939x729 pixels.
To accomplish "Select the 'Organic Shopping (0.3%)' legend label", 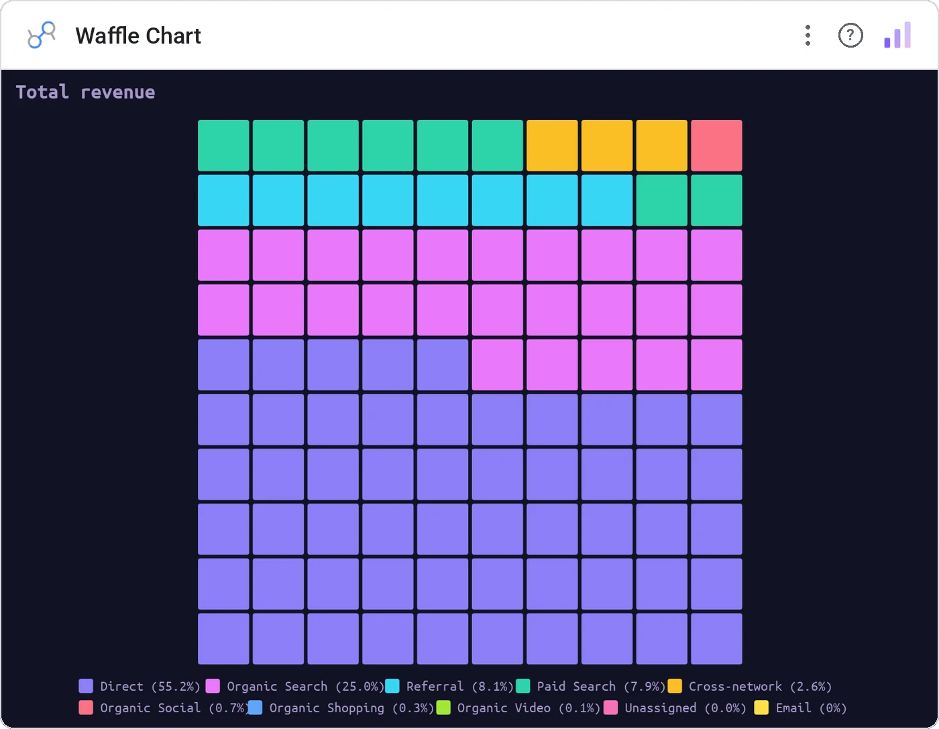I will 351,708.
